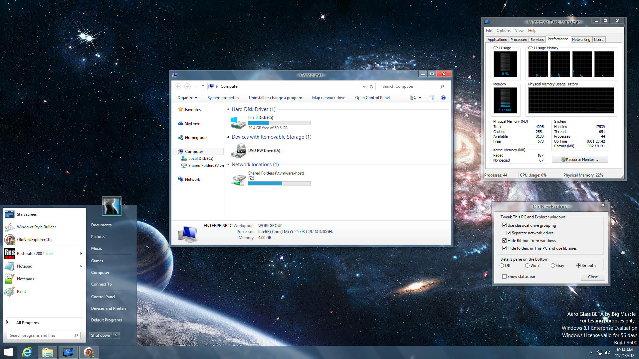Click the Search programs and files box
Viewport: 639px width, 359px height.
tap(41, 335)
